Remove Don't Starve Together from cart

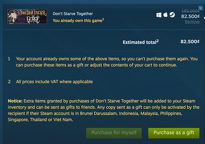click(x=192, y=22)
